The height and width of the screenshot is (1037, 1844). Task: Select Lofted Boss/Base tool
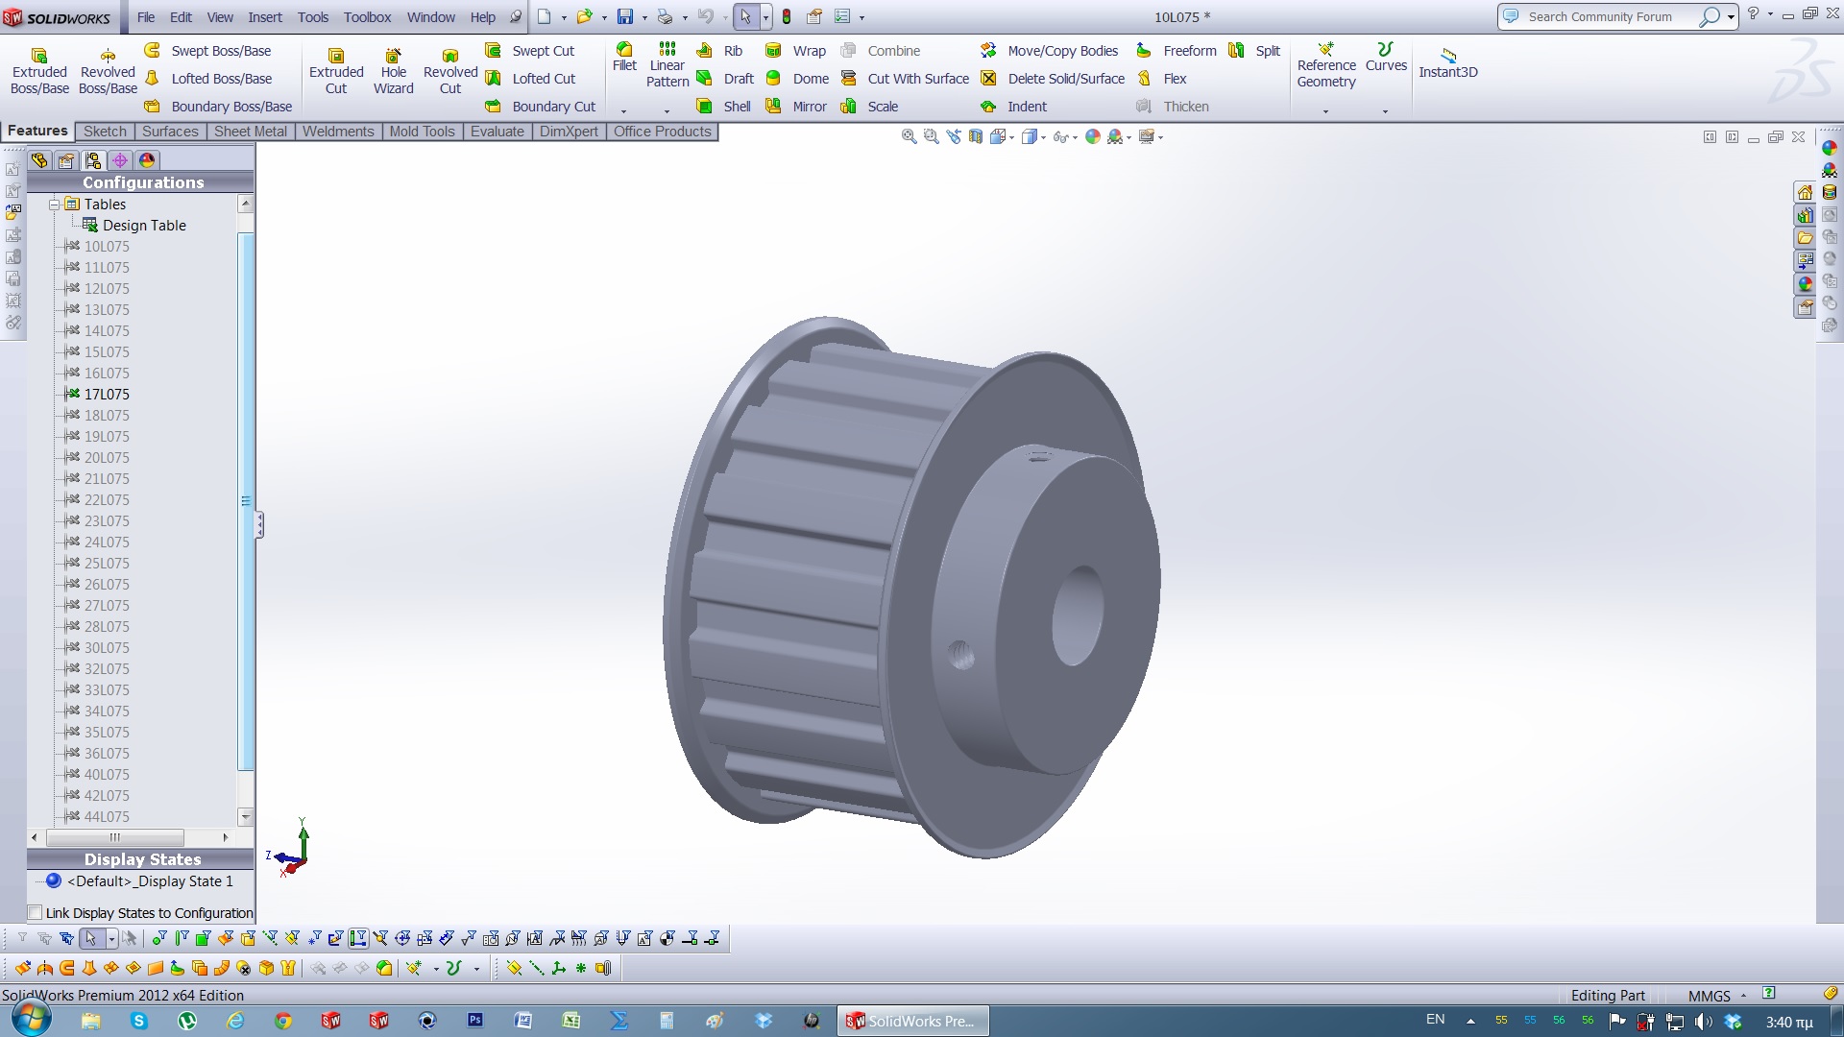tap(208, 79)
